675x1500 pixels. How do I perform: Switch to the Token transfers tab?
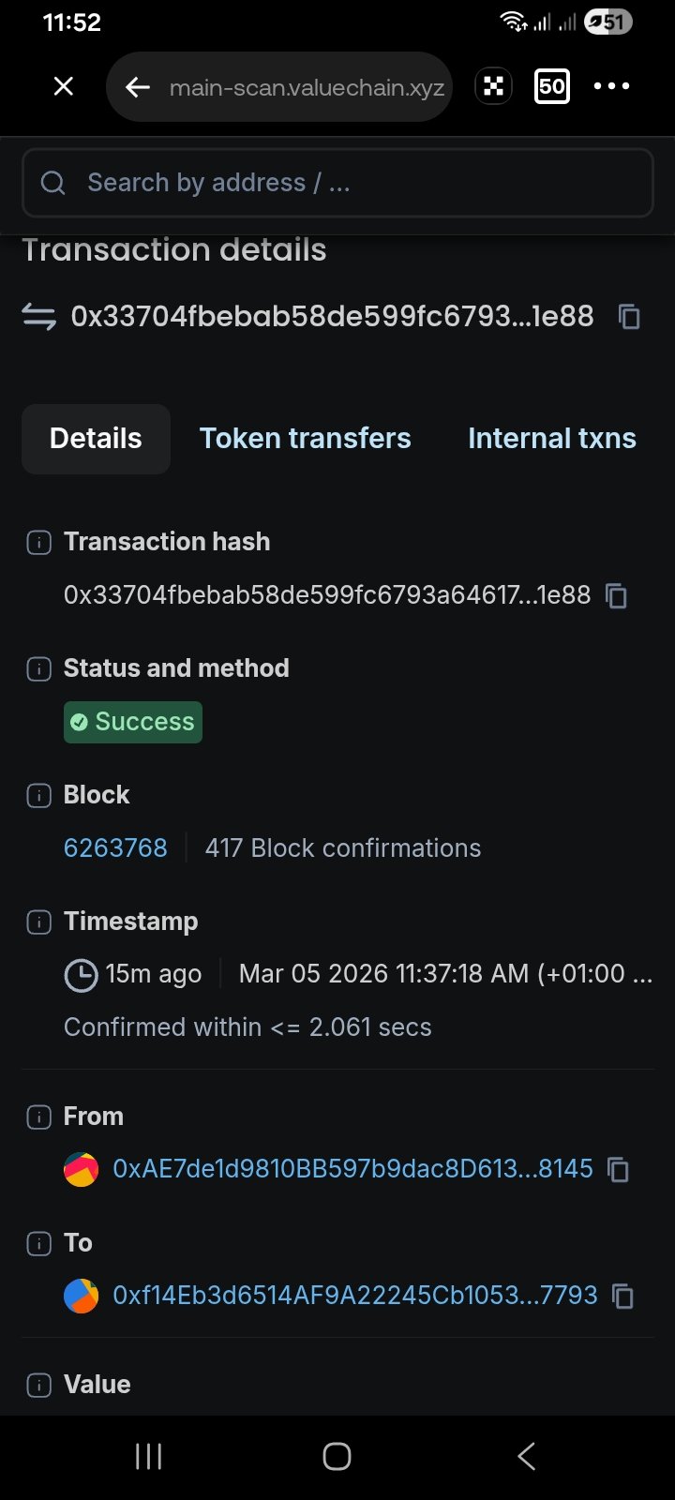point(306,439)
